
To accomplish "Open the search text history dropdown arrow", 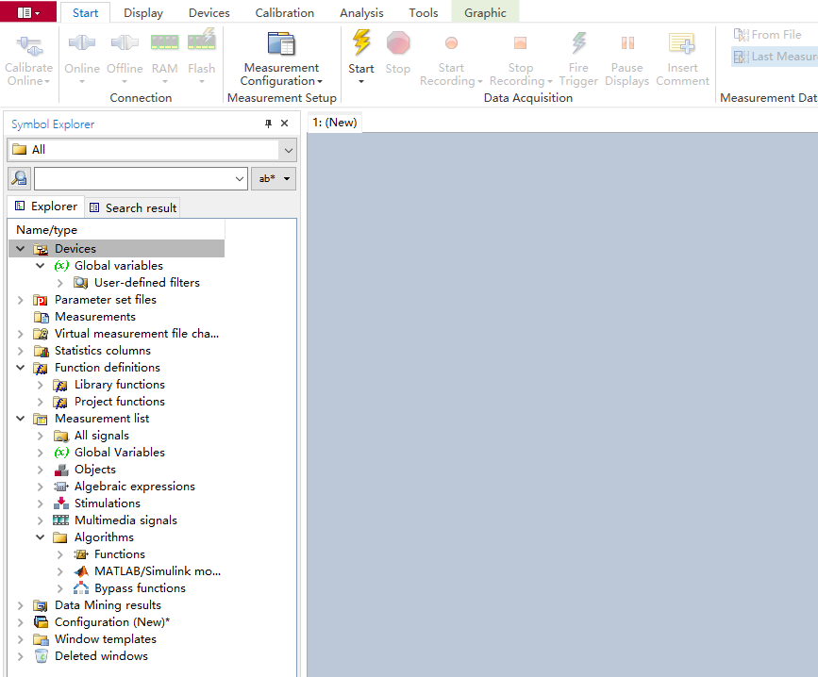I will [240, 179].
